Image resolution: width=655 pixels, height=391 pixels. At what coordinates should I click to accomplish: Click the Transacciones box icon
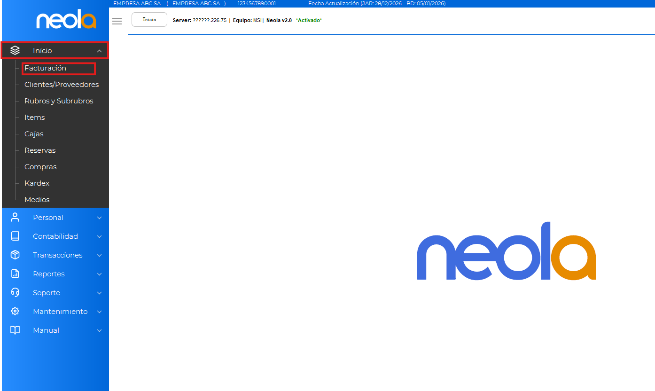click(x=15, y=255)
